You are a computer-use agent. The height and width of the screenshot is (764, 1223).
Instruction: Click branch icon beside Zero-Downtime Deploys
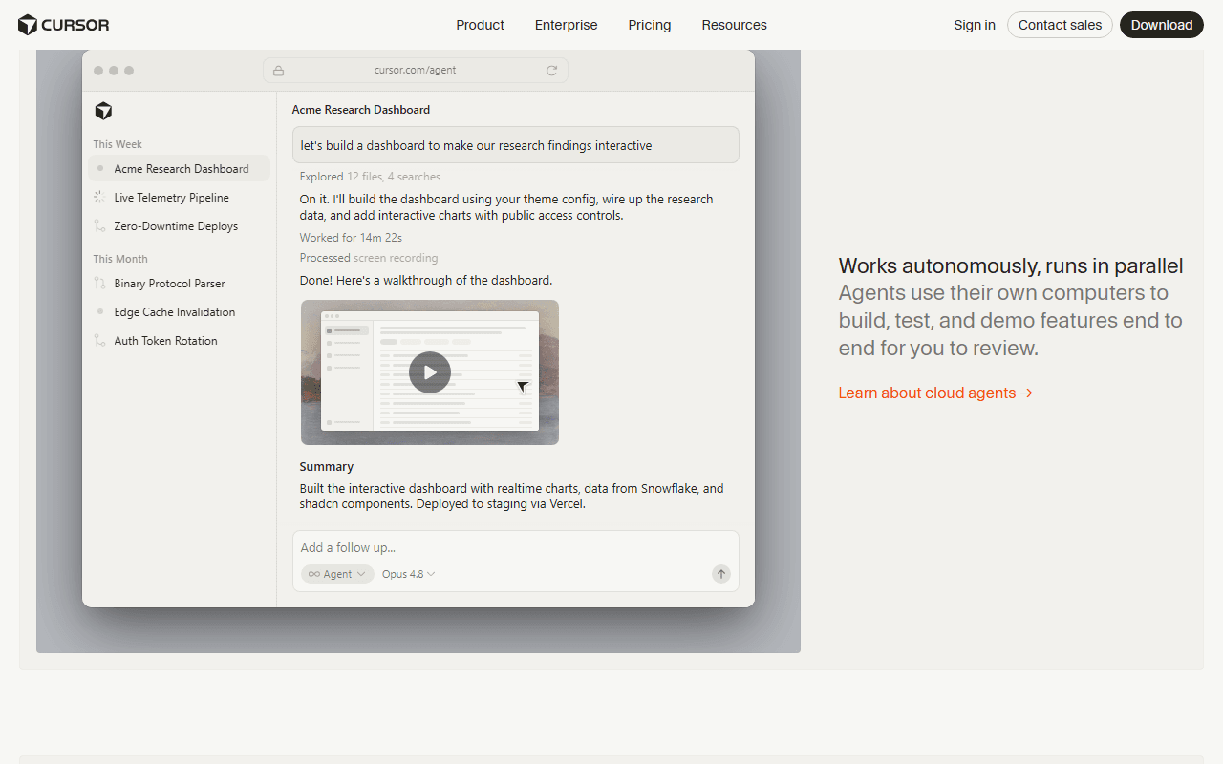point(99,226)
